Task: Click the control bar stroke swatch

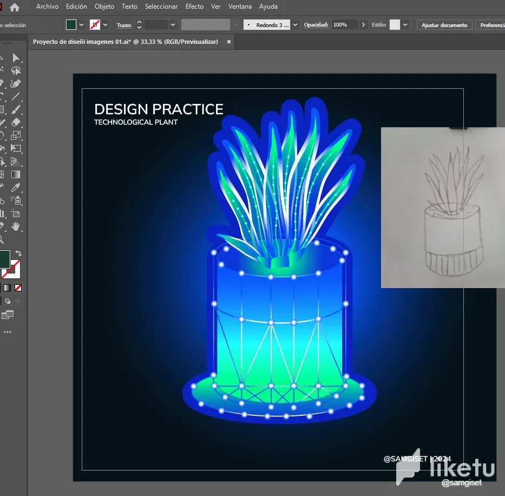Action: tap(95, 25)
